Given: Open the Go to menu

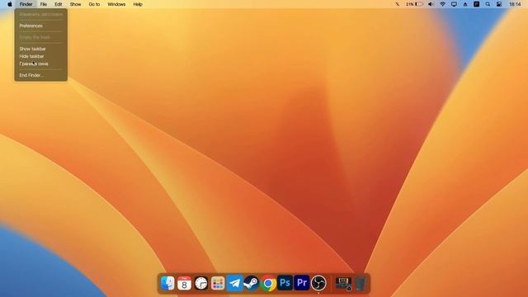Looking at the screenshot, I should 94,4.
